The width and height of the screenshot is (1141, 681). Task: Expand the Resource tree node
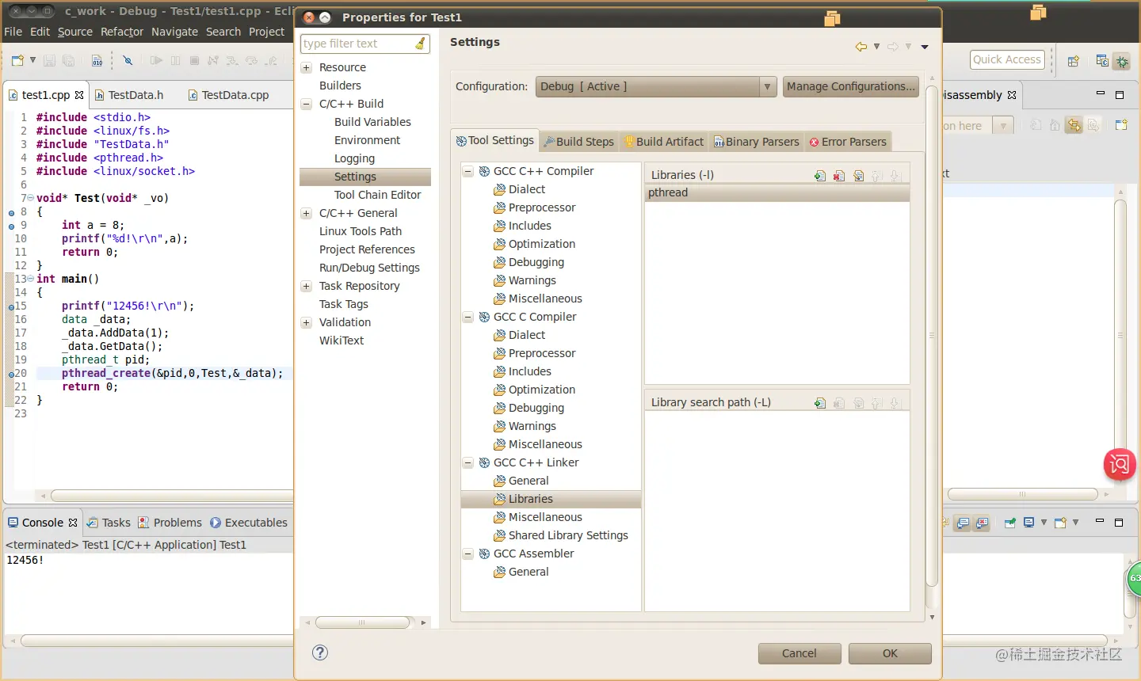click(x=306, y=68)
